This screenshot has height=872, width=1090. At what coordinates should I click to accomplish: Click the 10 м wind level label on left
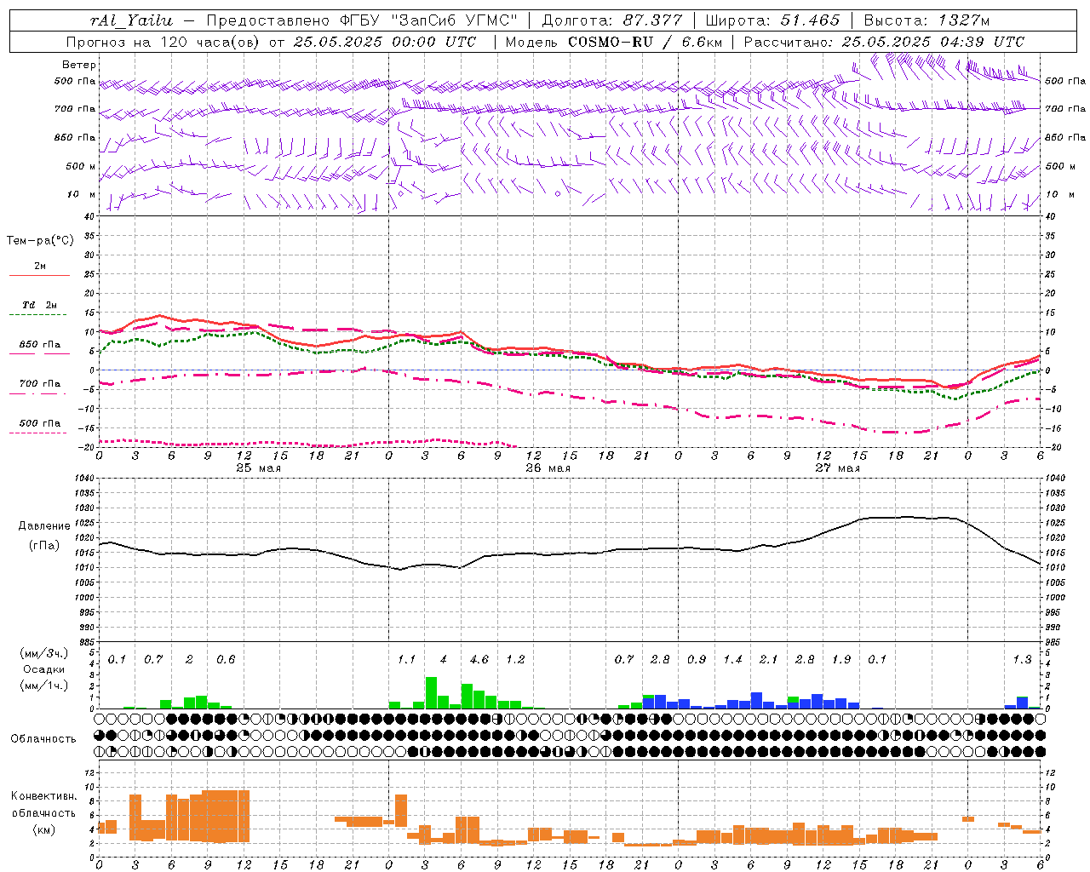[82, 194]
